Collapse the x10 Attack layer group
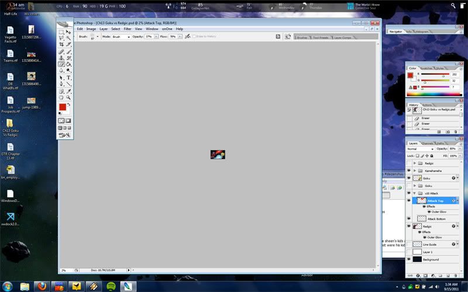Screen dimensions: 468x292 click(415, 193)
